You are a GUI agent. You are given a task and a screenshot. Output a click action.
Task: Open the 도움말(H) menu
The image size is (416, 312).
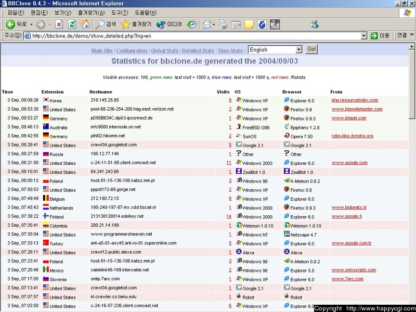[146, 12]
